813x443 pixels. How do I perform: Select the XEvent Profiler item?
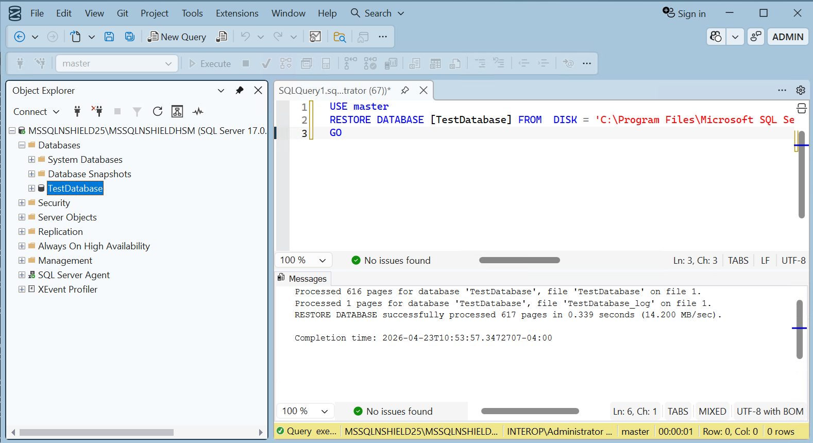point(67,289)
